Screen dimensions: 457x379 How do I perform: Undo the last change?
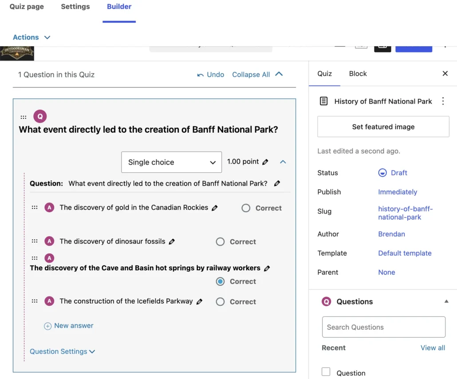[211, 75]
